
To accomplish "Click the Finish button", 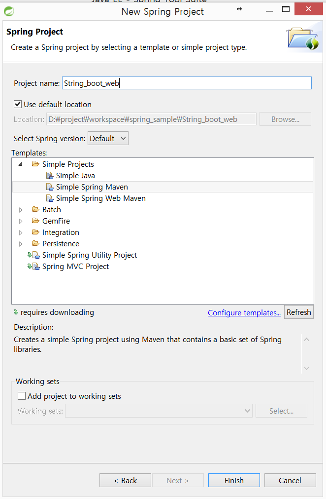I will pyautogui.click(x=234, y=480).
